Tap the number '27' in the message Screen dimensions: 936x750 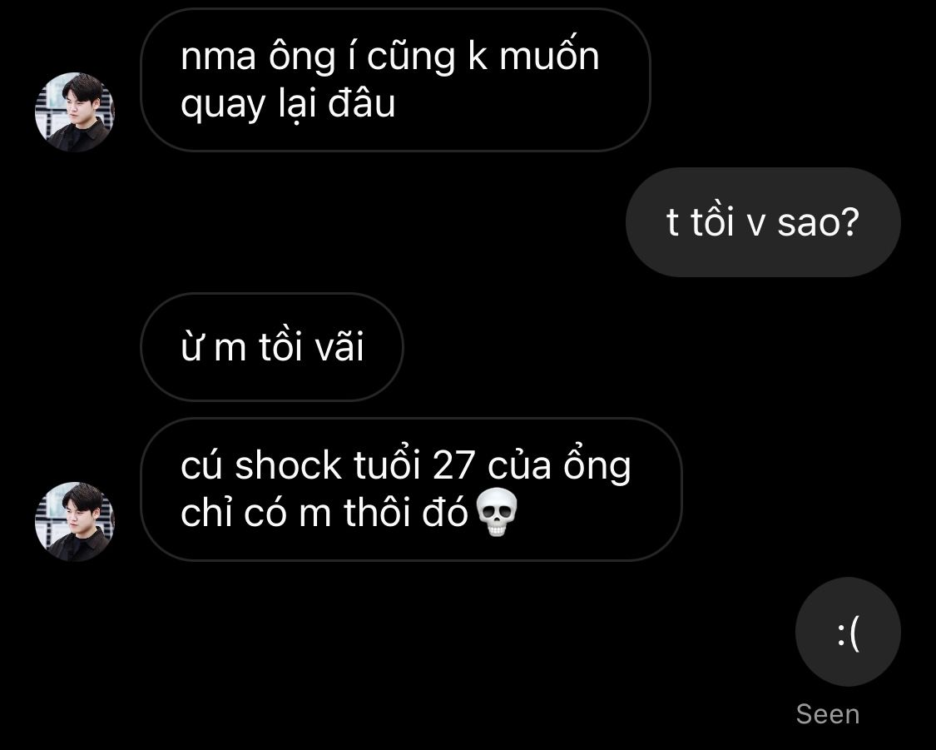point(454,465)
